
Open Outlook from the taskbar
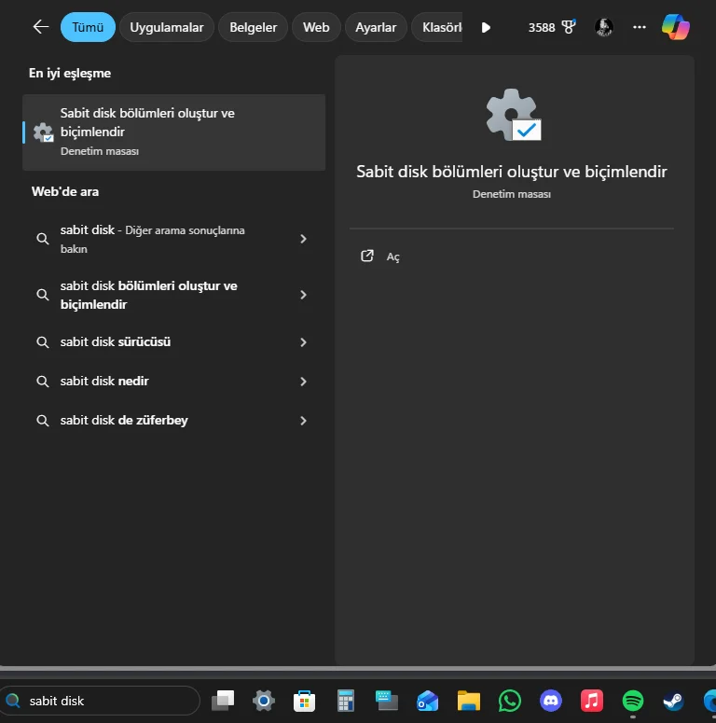tap(427, 701)
